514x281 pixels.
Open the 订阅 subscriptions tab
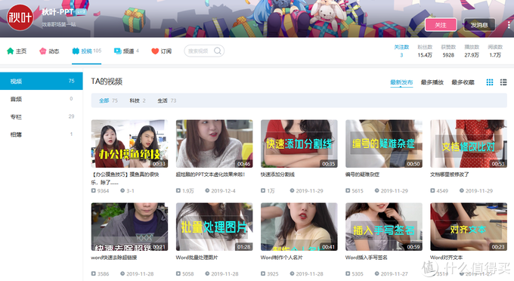coord(161,51)
